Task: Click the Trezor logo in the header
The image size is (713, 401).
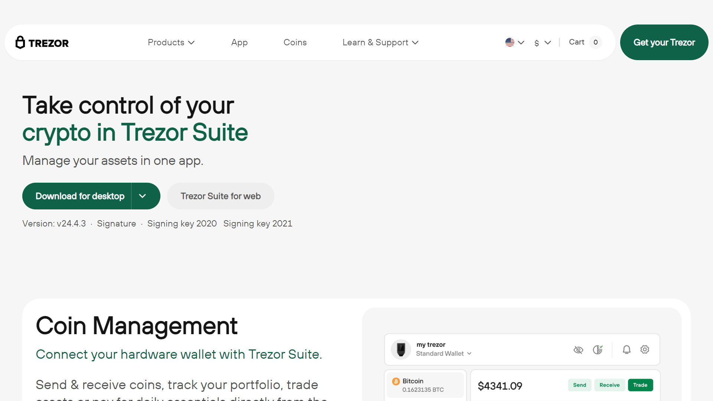Action: click(x=42, y=43)
